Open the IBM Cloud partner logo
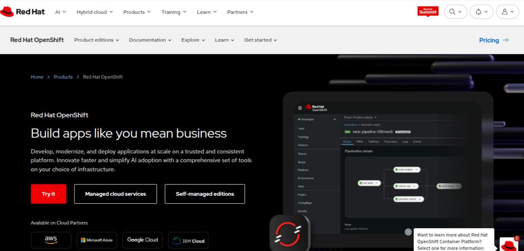 (188, 240)
